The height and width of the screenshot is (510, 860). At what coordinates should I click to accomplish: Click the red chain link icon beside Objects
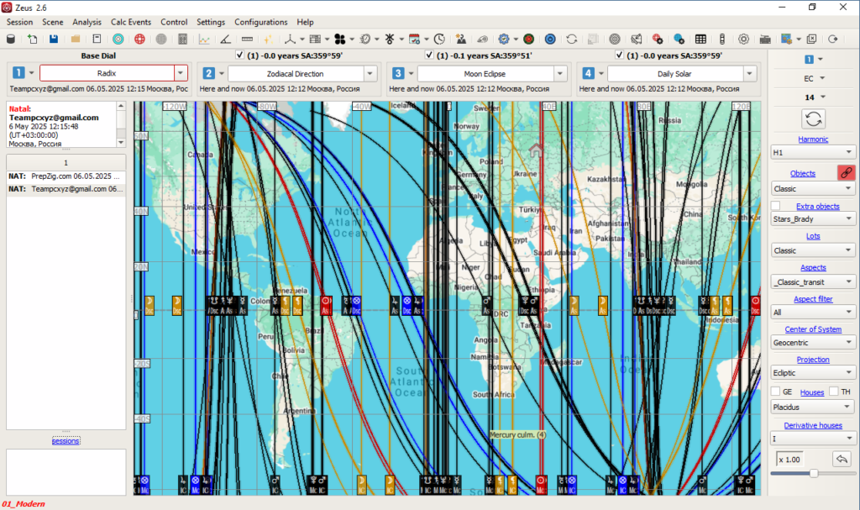[x=847, y=172]
